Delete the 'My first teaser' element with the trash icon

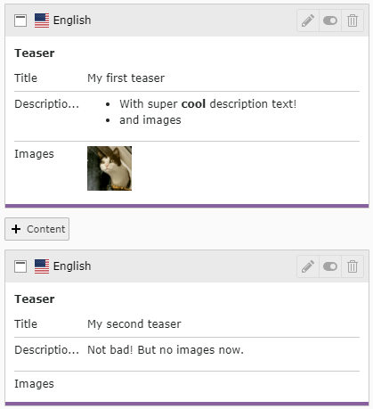353,20
